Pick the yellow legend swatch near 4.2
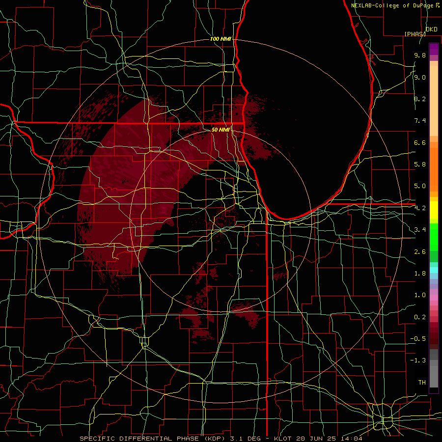Viewport: 442px width, 442px height. pos(434,210)
